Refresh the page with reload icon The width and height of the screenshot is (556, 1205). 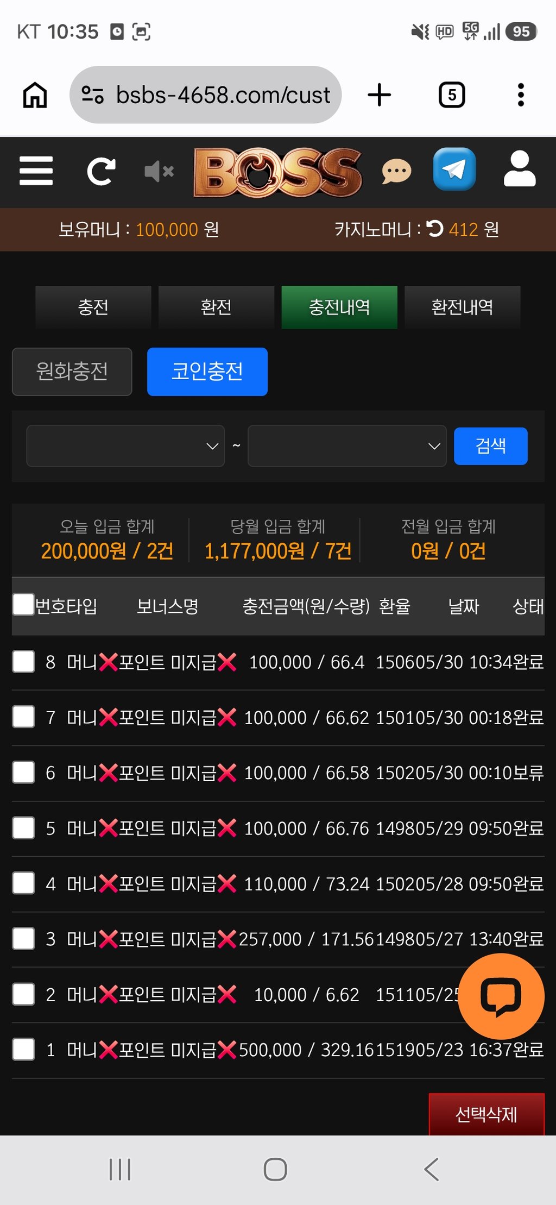click(102, 171)
